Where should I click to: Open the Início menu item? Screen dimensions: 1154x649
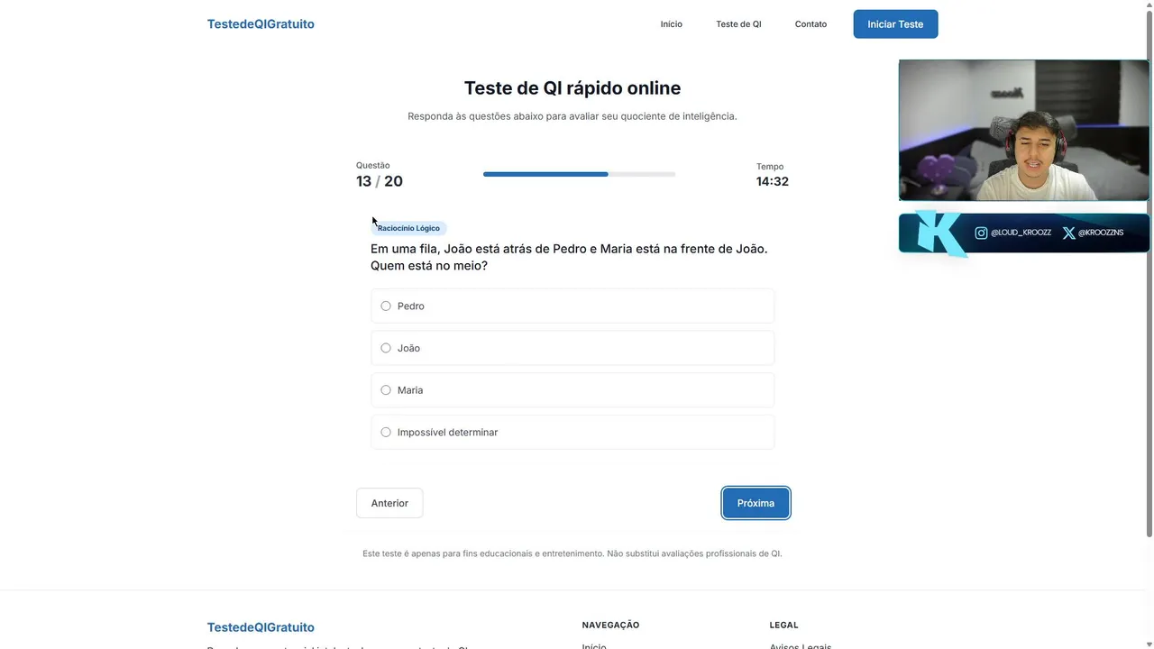coord(672,24)
